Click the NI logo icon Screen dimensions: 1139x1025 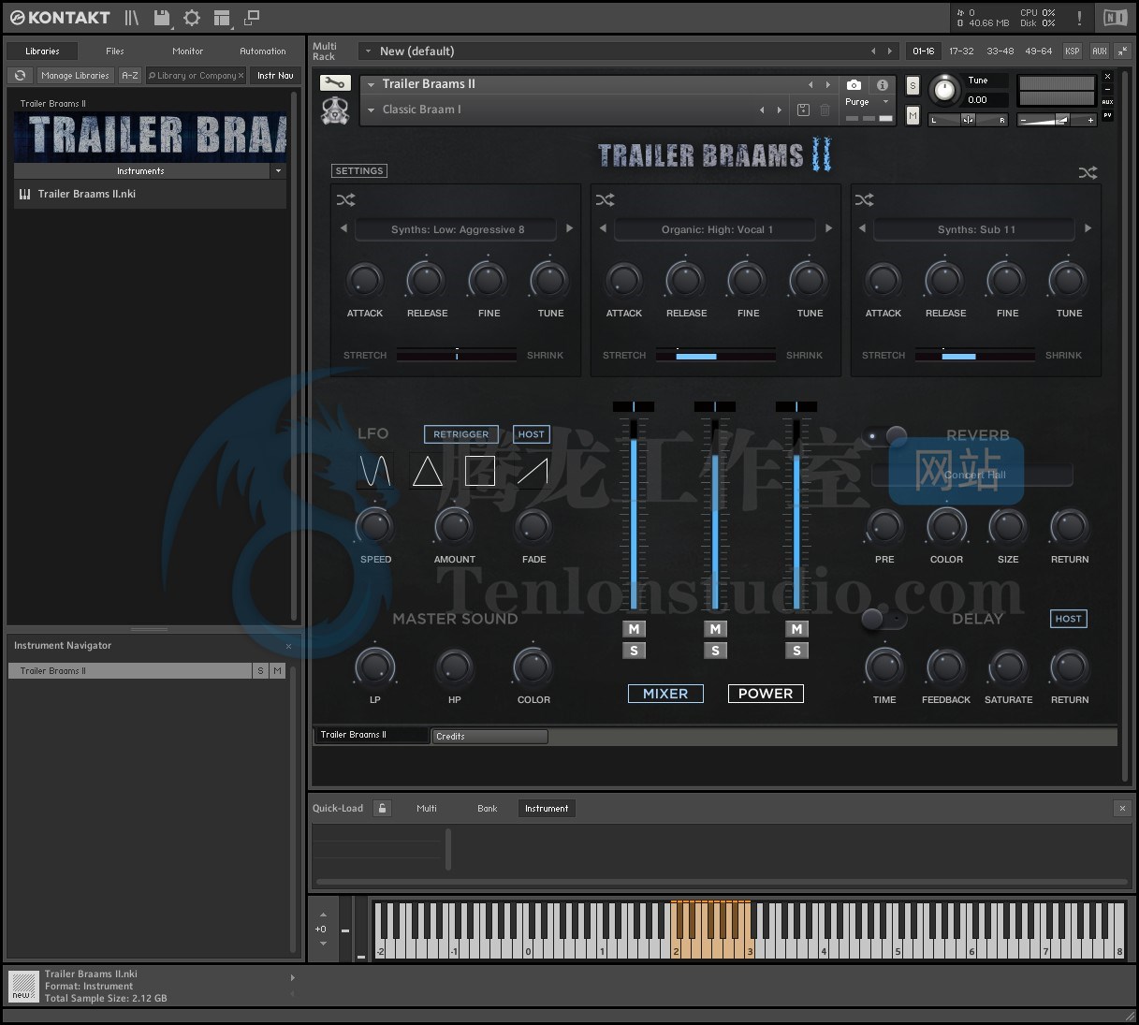point(1115,18)
